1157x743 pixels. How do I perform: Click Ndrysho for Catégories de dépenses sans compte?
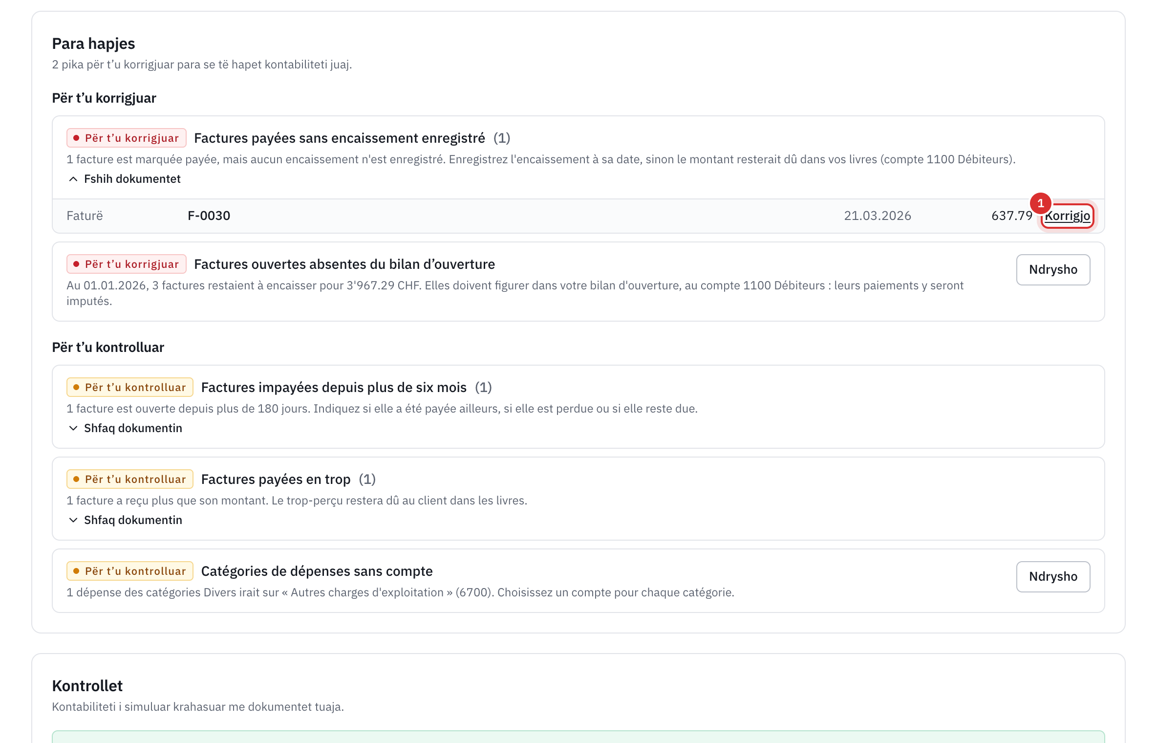[1053, 576]
